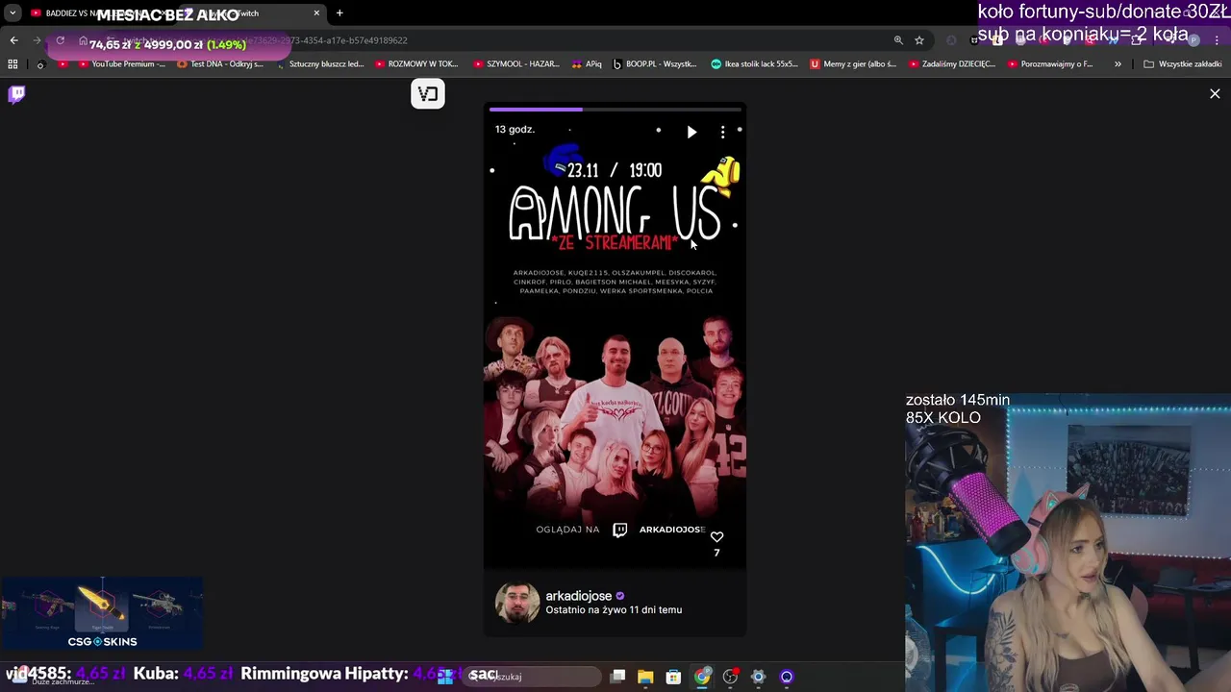Viewport: 1231px width, 692px height.
Task: Click the story progress bar
Action: 615,110
